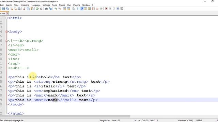Click the horizontal scrollbar thumb

tap(65, 116)
